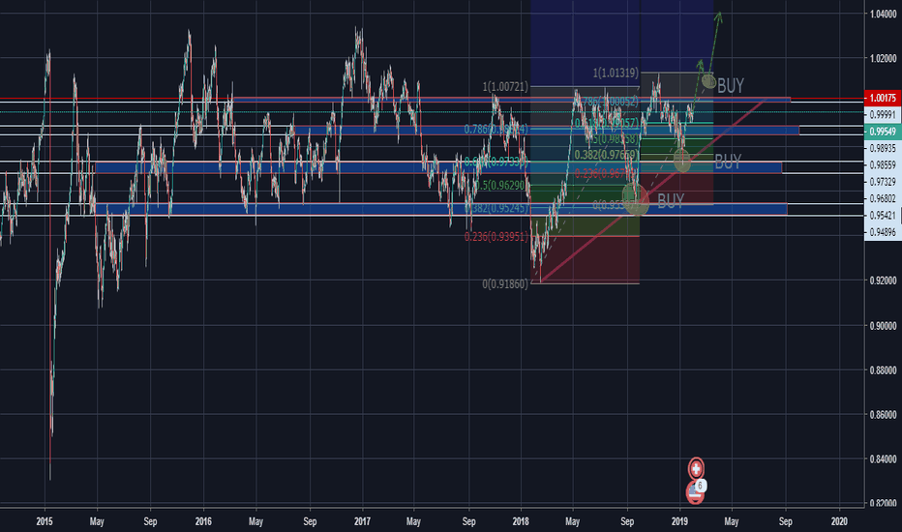Select the 1(1.01319) Fibonacci level label
The width and height of the screenshot is (902, 532).
pos(616,74)
